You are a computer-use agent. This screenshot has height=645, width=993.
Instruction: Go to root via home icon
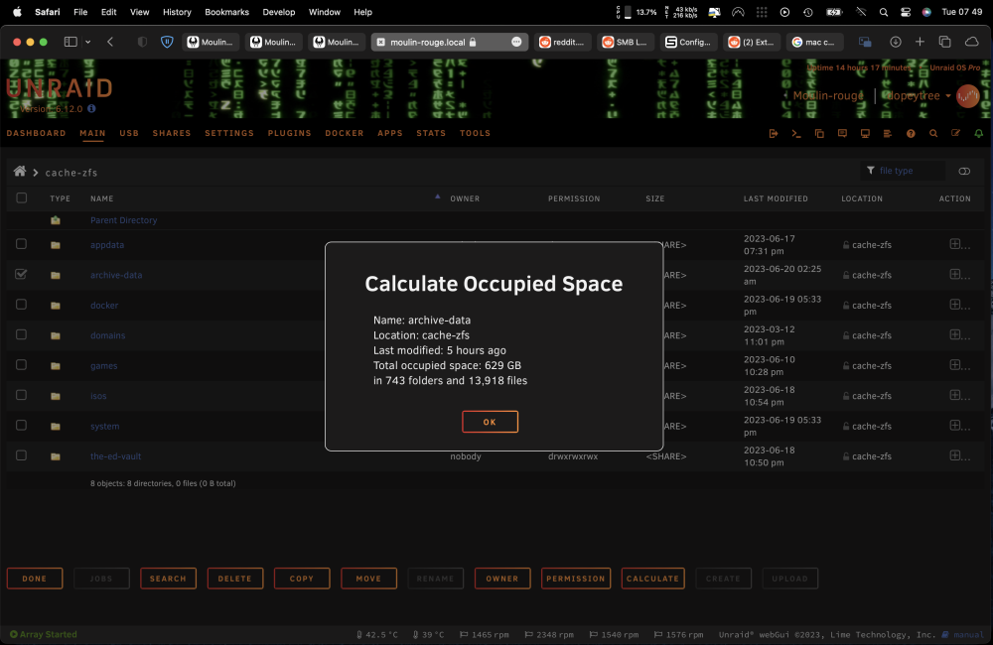(20, 171)
